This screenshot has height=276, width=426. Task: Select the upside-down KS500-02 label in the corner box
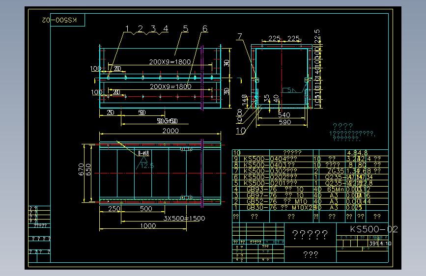tap(59, 20)
